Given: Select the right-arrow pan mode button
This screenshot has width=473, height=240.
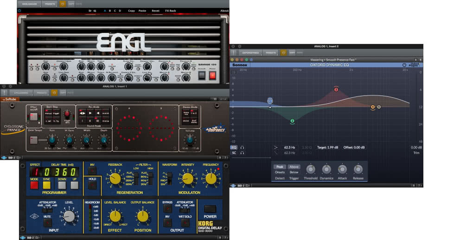Looking at the screenshot, I should tap(90, 113).
